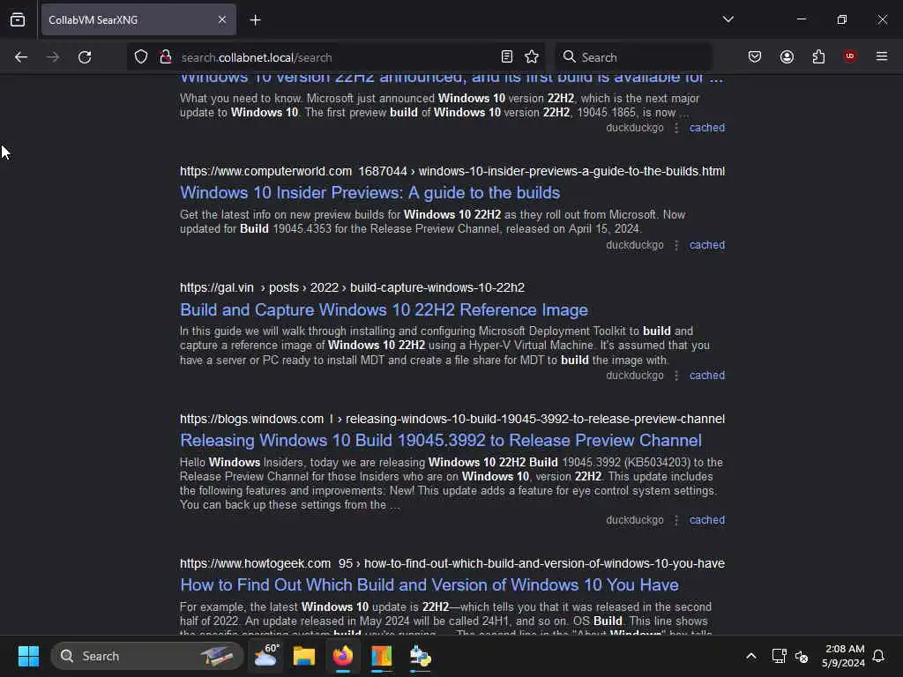Image resolution: width=903 pixels, height=677 pixels.
Task: Click duckduckgo label under Insider Previews result
Action: point(635,245)
